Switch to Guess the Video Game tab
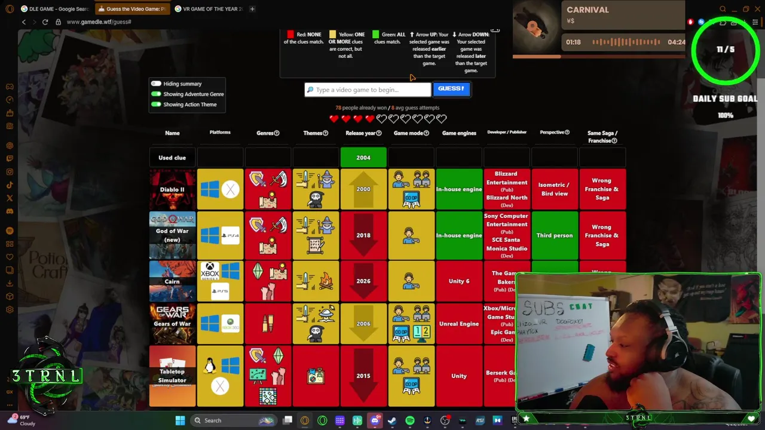Image resolution: width=765 pixels, height=430 pixels. pos(131,9)
